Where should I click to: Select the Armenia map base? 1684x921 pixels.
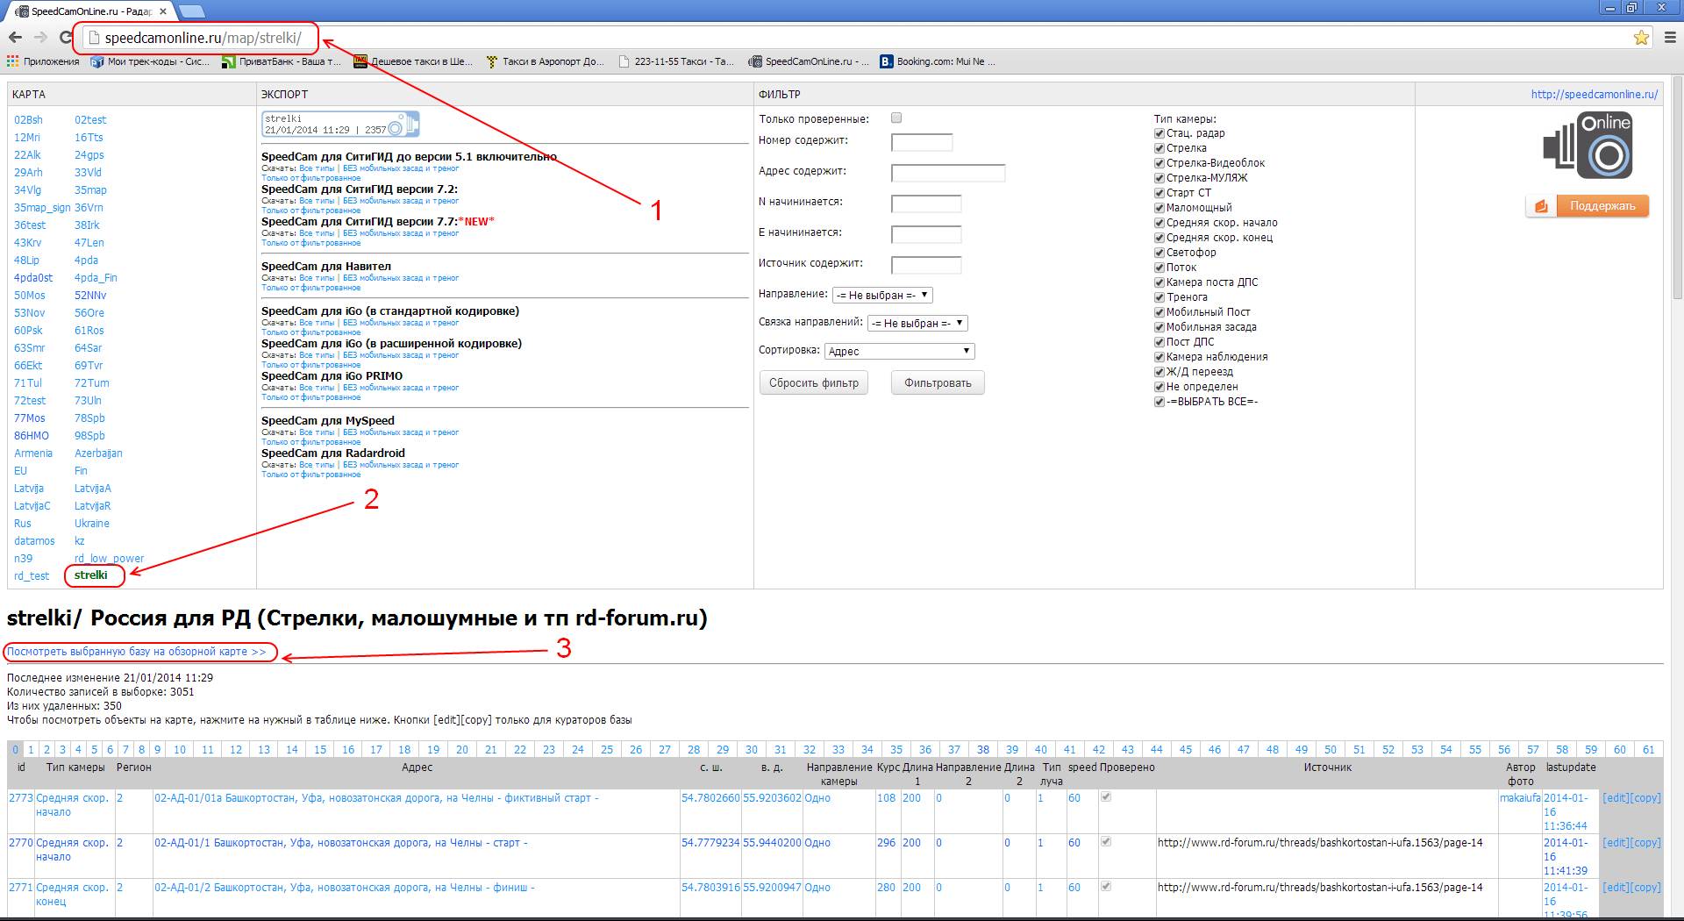coord(33,453)
